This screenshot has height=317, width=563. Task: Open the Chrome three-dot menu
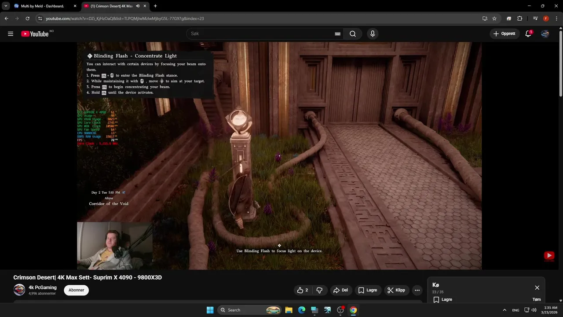point(556,18)
